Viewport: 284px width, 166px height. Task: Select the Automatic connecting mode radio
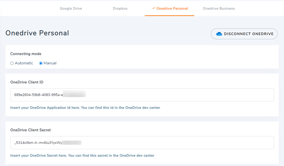tap(12, 63)
